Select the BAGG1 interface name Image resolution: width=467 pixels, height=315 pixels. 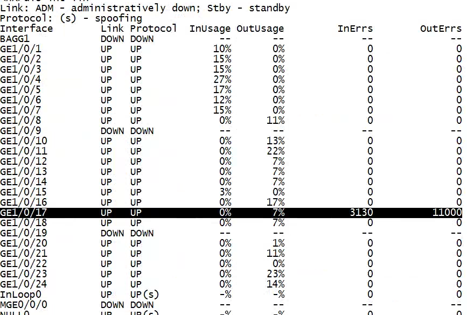click(x=15, y=39)
